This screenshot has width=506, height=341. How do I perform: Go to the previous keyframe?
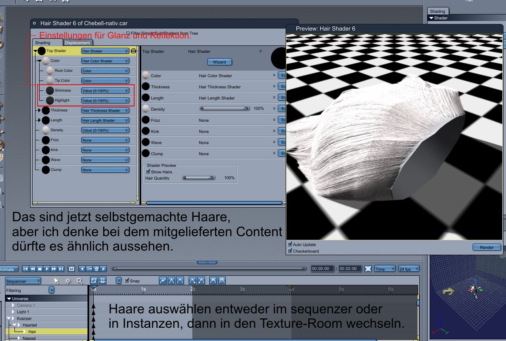coord(82,269)
